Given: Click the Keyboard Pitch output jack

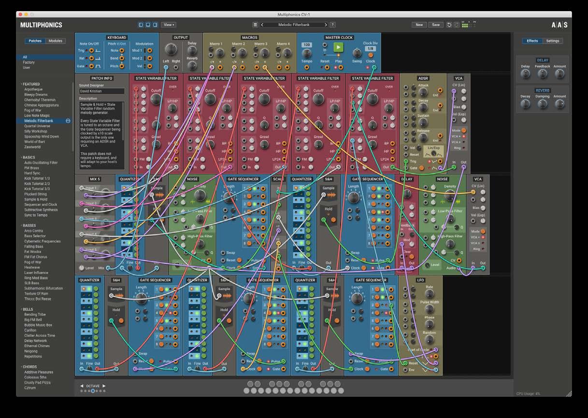Looking at the screenshot, I should (x=122, y=66).
